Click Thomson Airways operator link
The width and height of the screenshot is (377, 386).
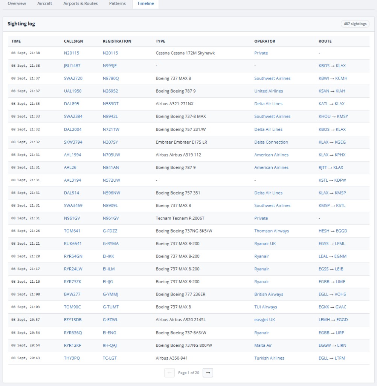272,231
